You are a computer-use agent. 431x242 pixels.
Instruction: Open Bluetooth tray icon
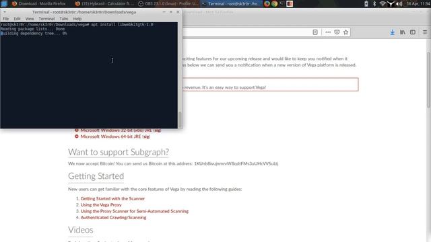[374, 3]
